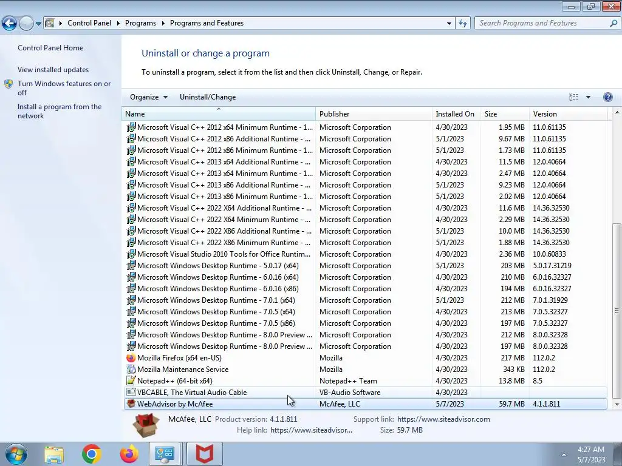Expand arrow after Control Panel breadcrumb
The width and height of the screenshot is (622, 466).
pos(118,23)
